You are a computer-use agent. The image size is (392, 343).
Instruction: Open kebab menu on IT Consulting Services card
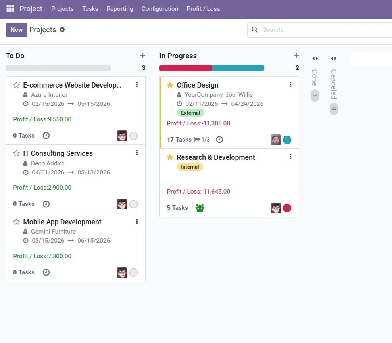point(137,153)
